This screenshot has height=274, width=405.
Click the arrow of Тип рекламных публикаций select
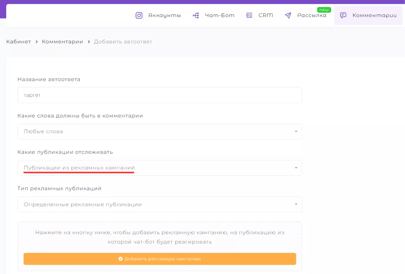tap(296, 204)
